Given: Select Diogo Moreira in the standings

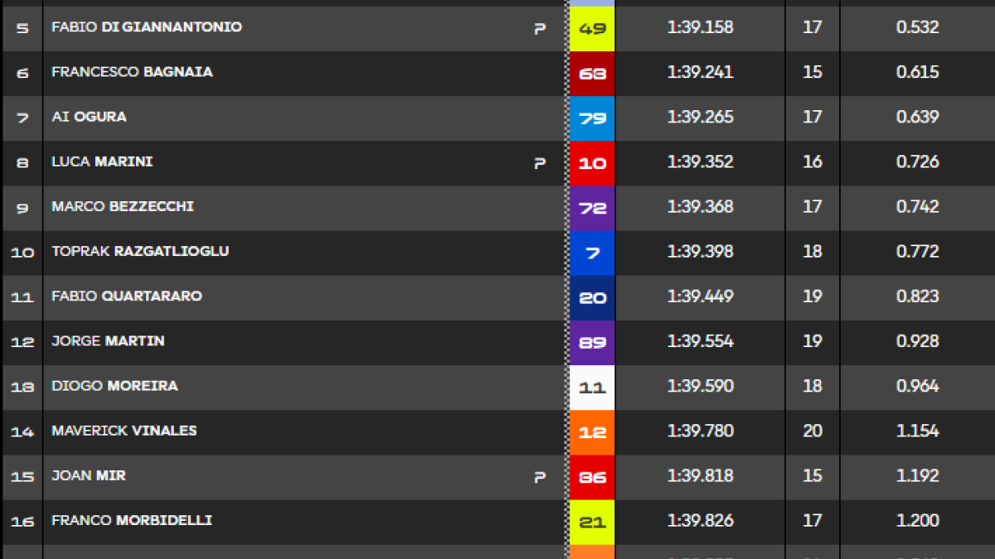Looking at the screenshot, I should tap(114, 386).
